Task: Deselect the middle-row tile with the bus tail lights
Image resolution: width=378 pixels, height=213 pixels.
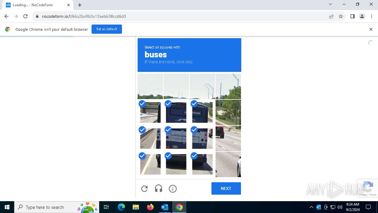Action: 150,138
